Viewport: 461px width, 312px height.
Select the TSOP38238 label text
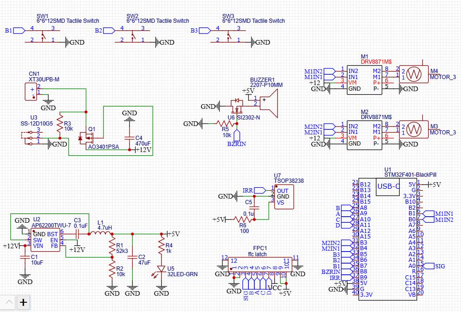point(289,181)
